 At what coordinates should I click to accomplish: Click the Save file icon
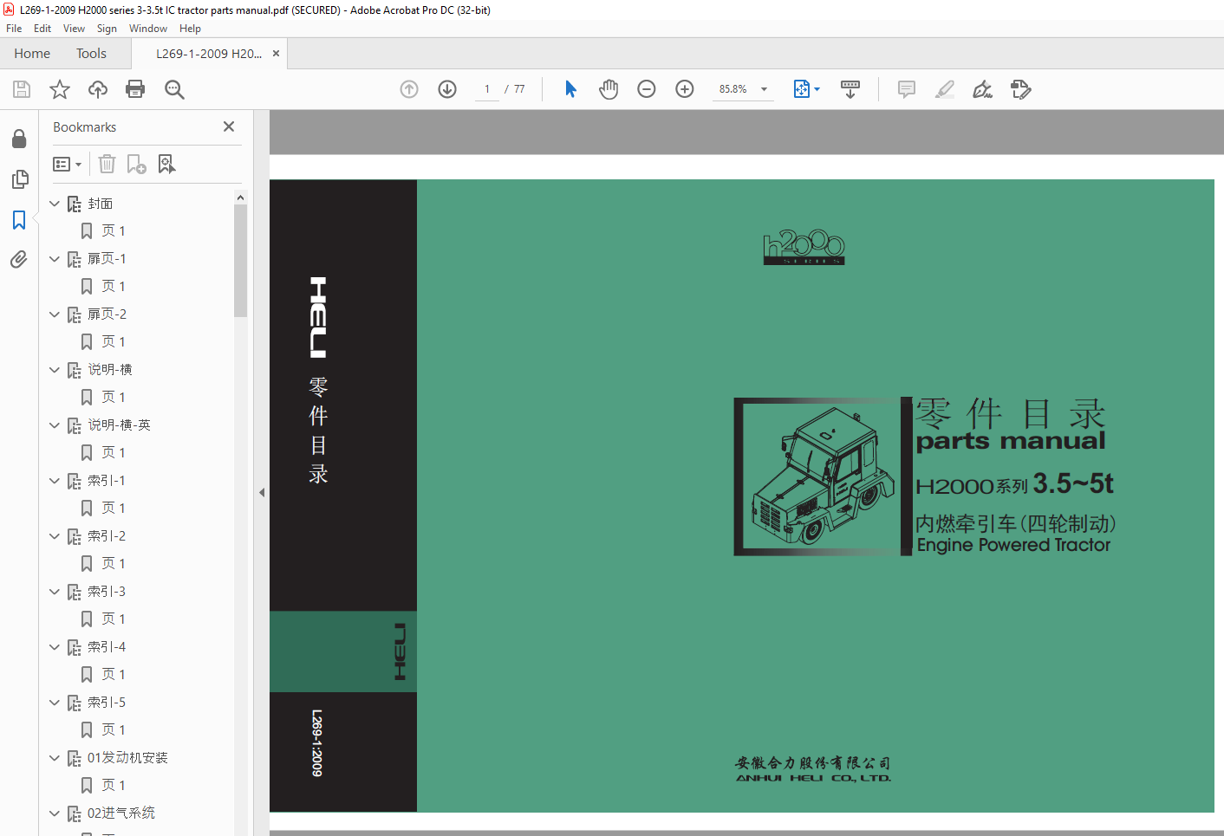click(22, 89)
